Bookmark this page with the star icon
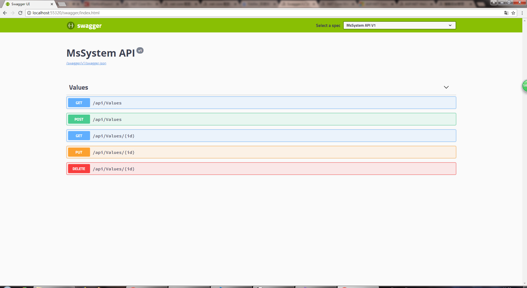The height and width of the screenshot is (288, 527). (513, 13)
